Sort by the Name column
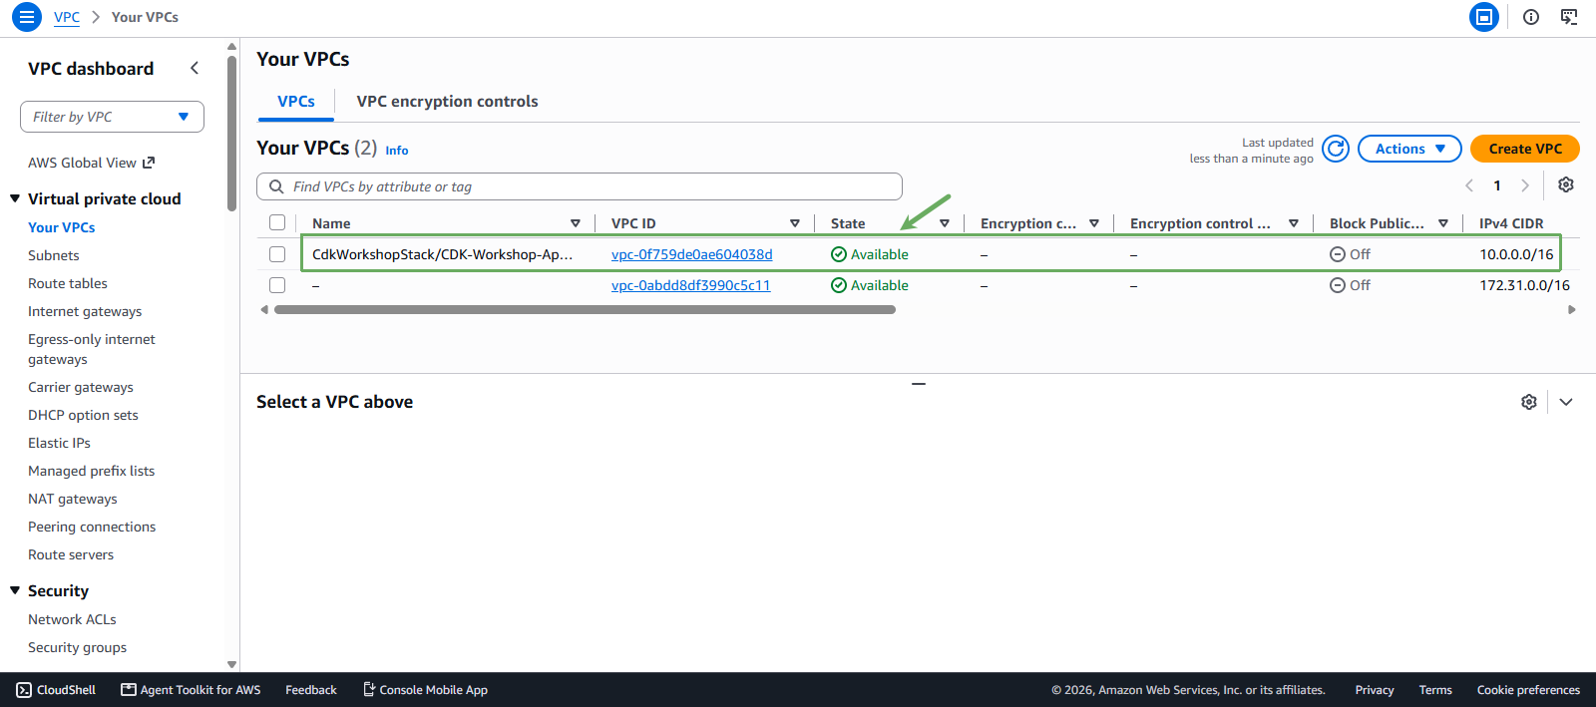 click(576, 223)
